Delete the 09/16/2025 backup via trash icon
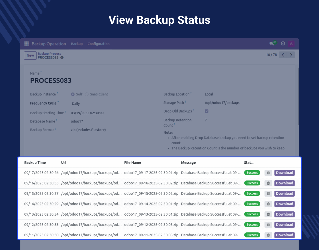Image resolution: width=319 pixels, height=250 pixels. [268, 183]
